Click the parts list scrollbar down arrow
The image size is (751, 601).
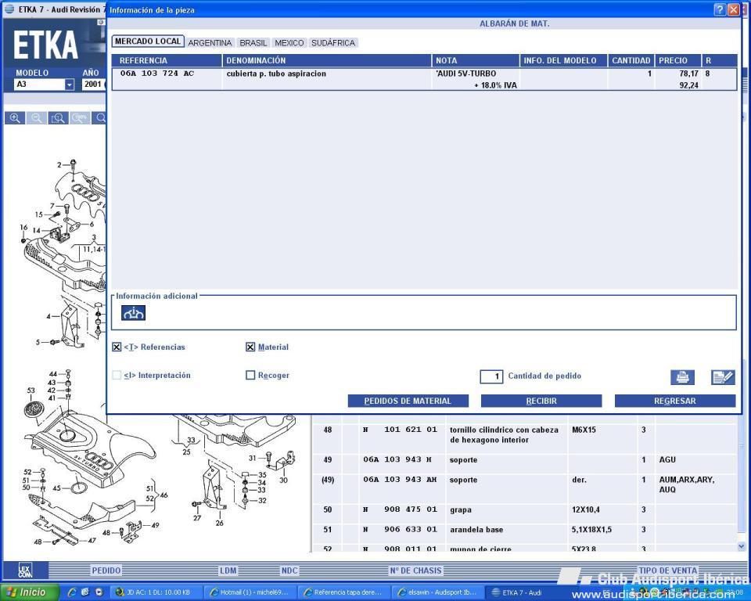click(x=742, y=546)
